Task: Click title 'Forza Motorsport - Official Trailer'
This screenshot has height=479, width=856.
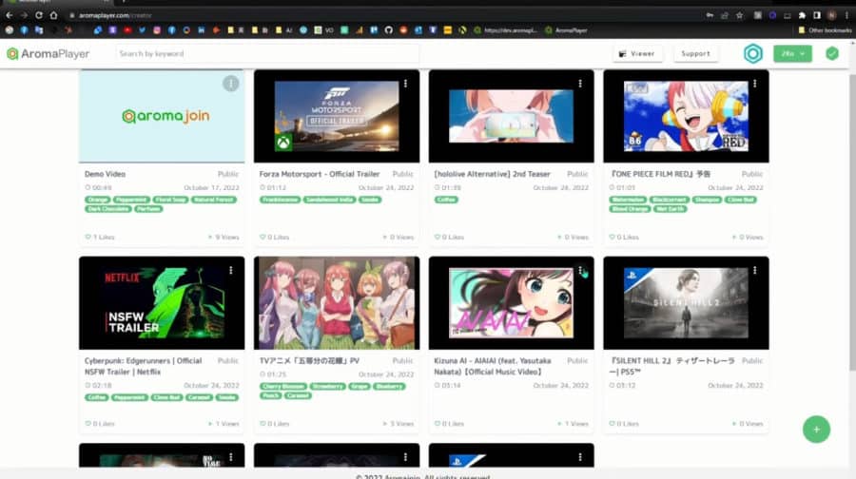Action: click(x=320, y=174)
